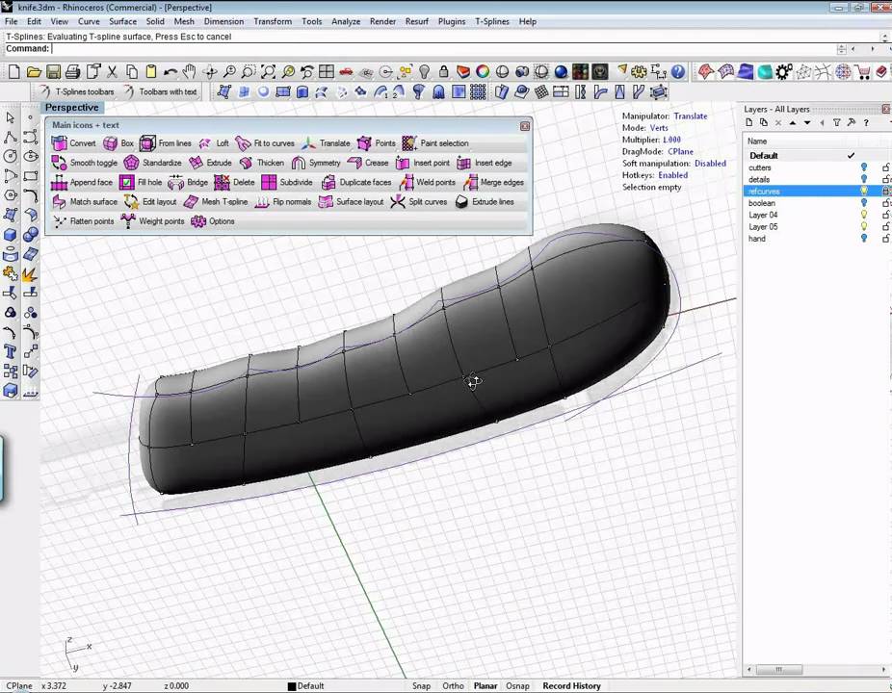892x693 pixels.
Task: Click the From lines tool
Action: (x=166, y=143)
